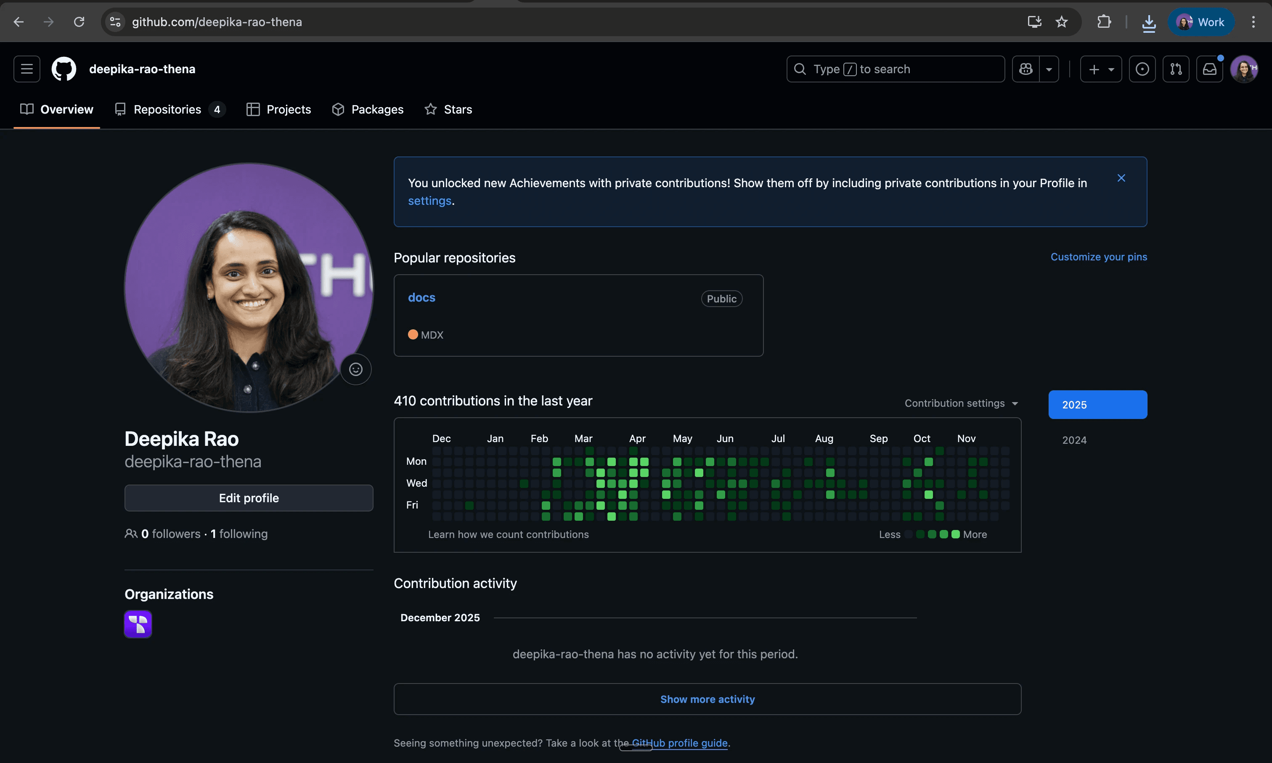
Task: Click the set status smiley icon
Action: tap(356, 369)
